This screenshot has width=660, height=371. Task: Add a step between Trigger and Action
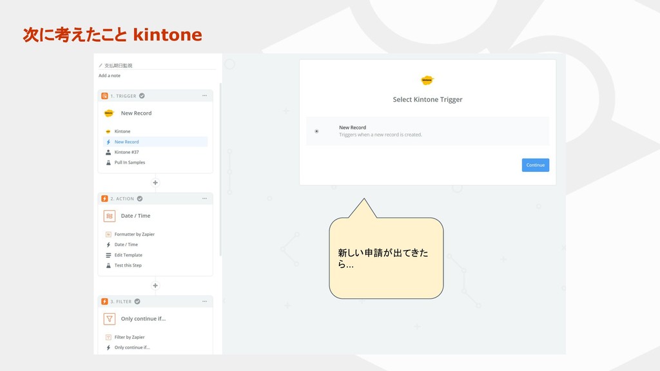[155, 182]
